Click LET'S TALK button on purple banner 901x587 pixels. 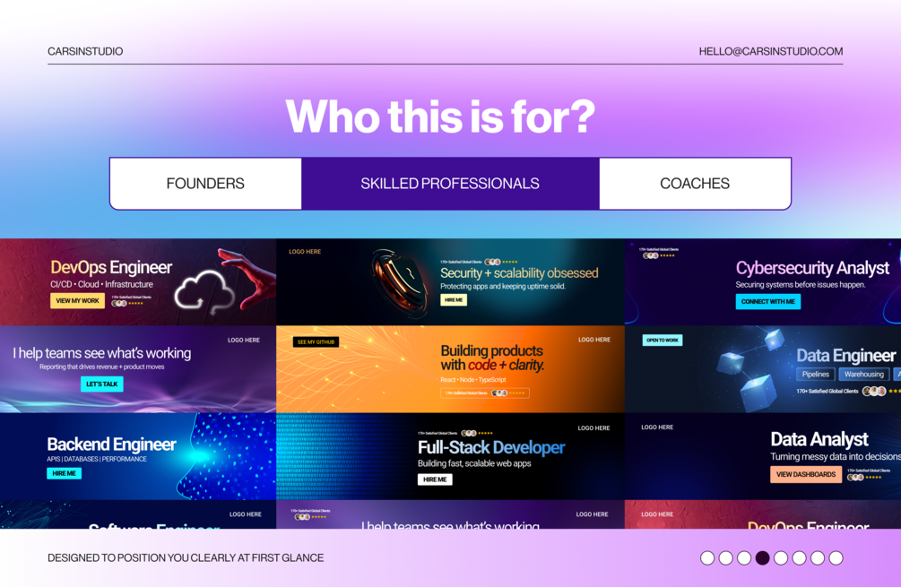point(101,384)
